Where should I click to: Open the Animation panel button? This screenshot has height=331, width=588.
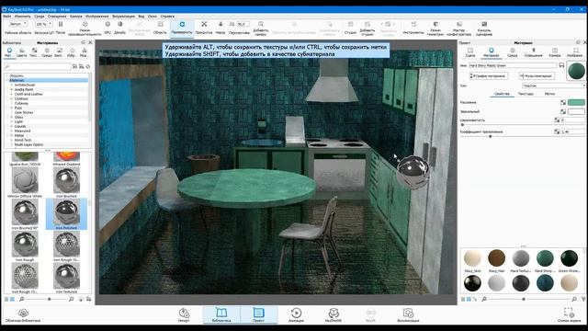pyautogui.click(x=296, y=314)
